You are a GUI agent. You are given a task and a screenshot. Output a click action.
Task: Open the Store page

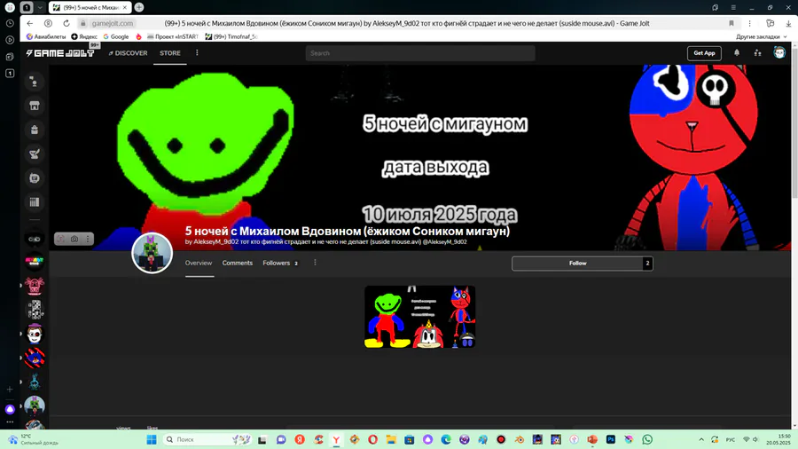point(170,53)
